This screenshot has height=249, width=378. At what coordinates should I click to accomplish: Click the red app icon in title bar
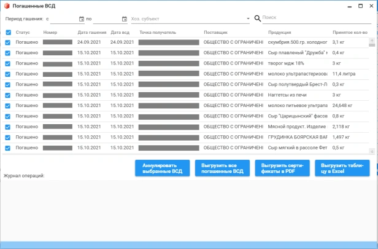coord(7,6)
